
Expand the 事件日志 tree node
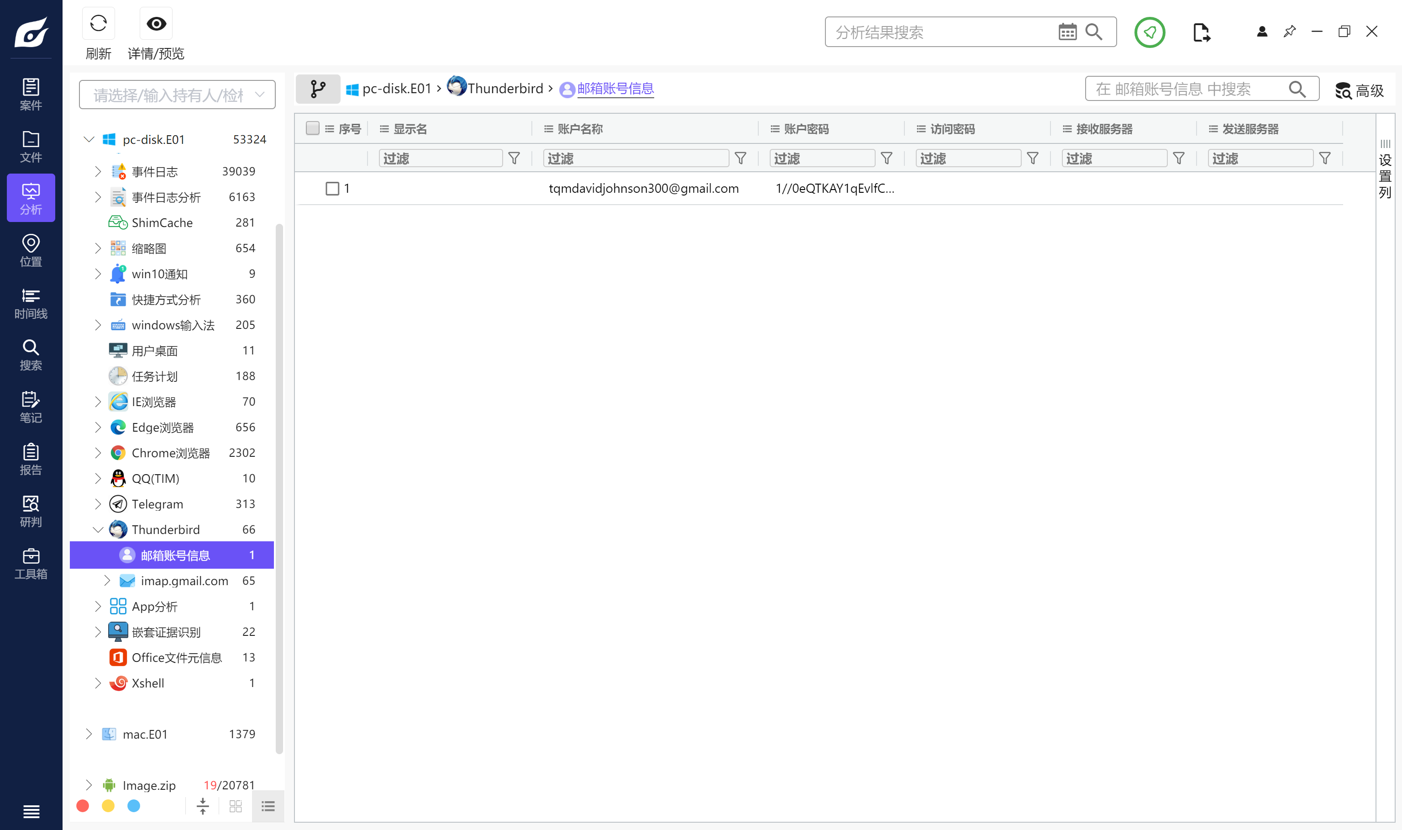pyautogui.click(x=98, y=171)
